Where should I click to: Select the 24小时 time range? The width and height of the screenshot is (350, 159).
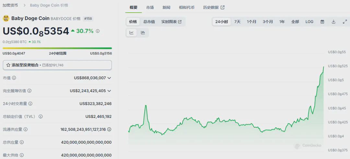[x=221, y=22]
